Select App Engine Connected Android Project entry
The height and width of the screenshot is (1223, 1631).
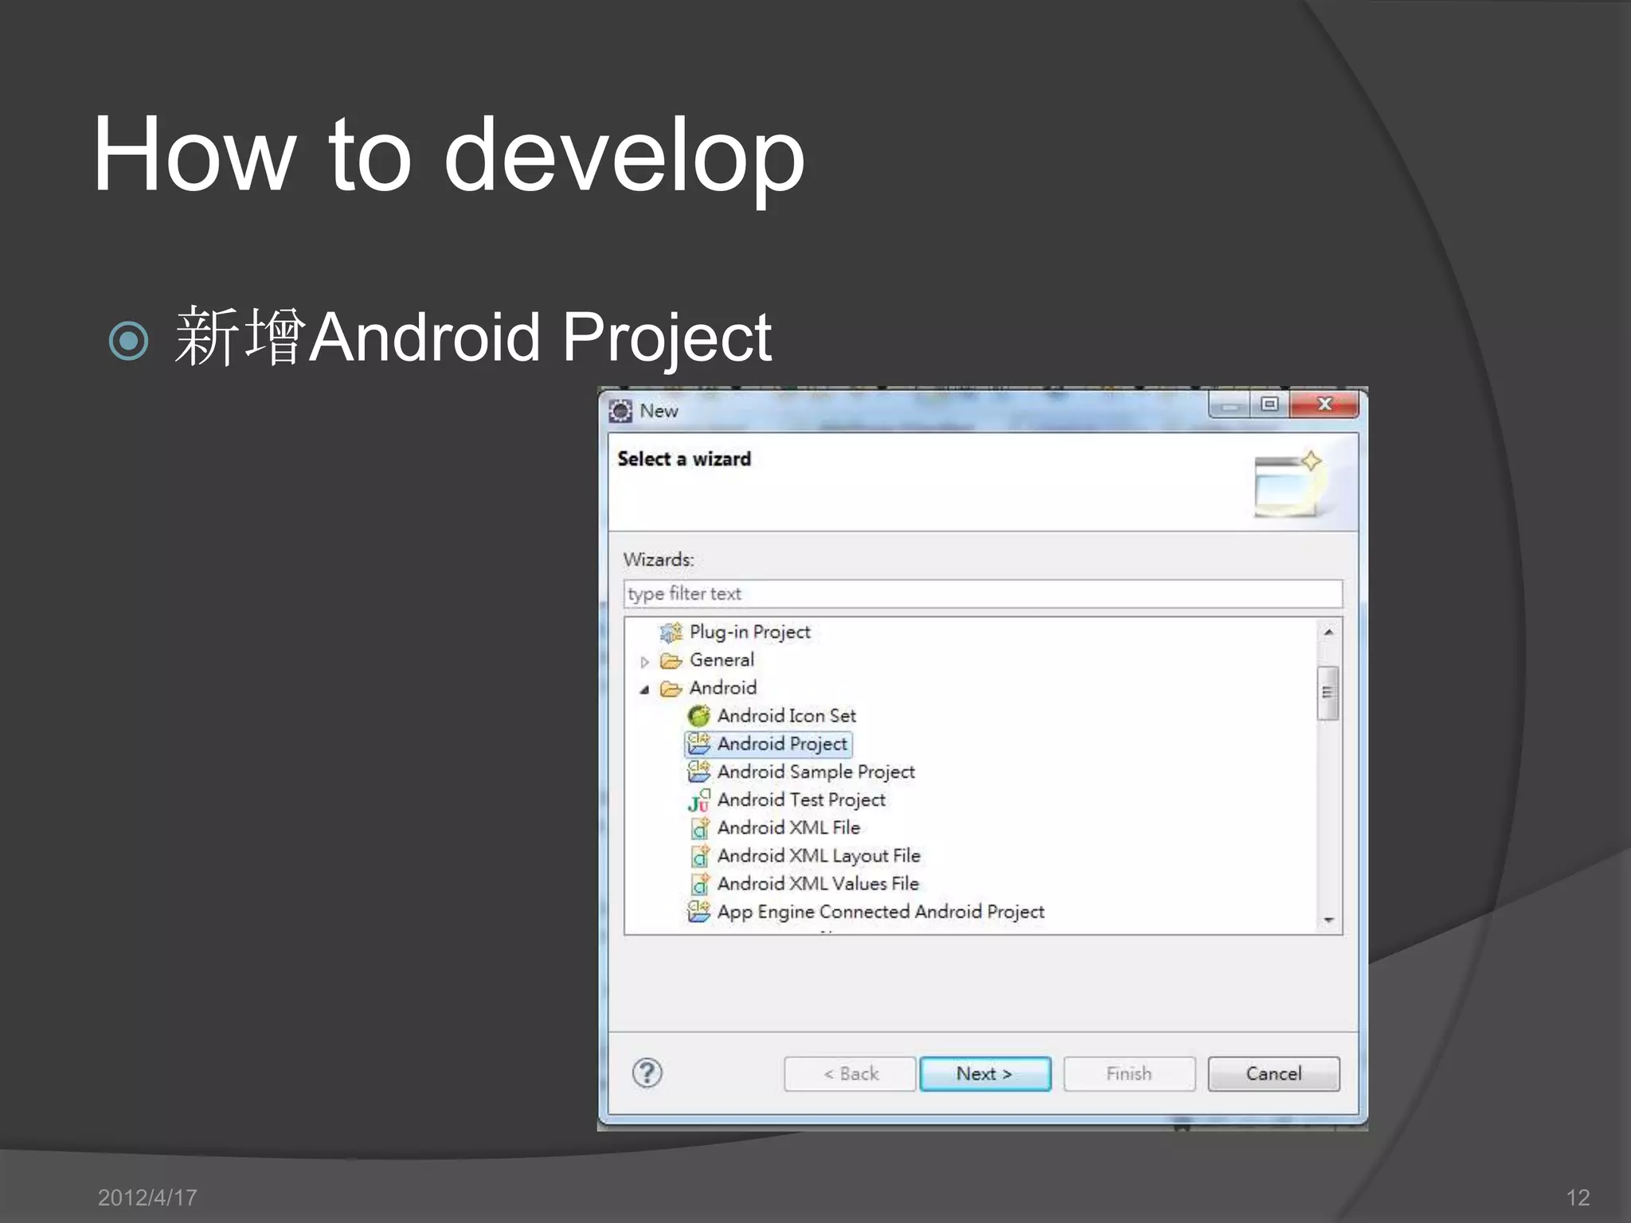coord(881,912)
